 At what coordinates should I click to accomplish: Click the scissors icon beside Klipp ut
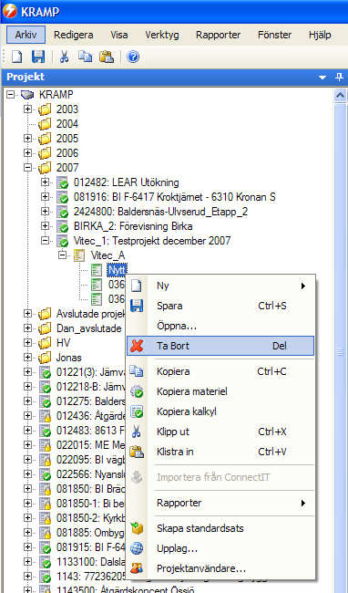tap(137, 432)
